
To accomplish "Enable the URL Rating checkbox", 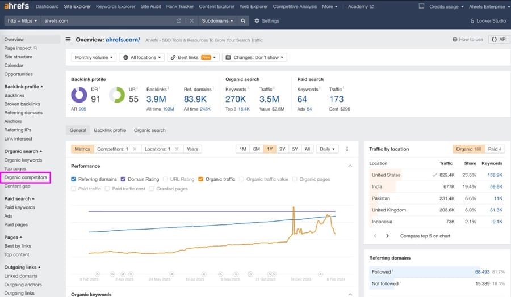I will click(166, 179).
